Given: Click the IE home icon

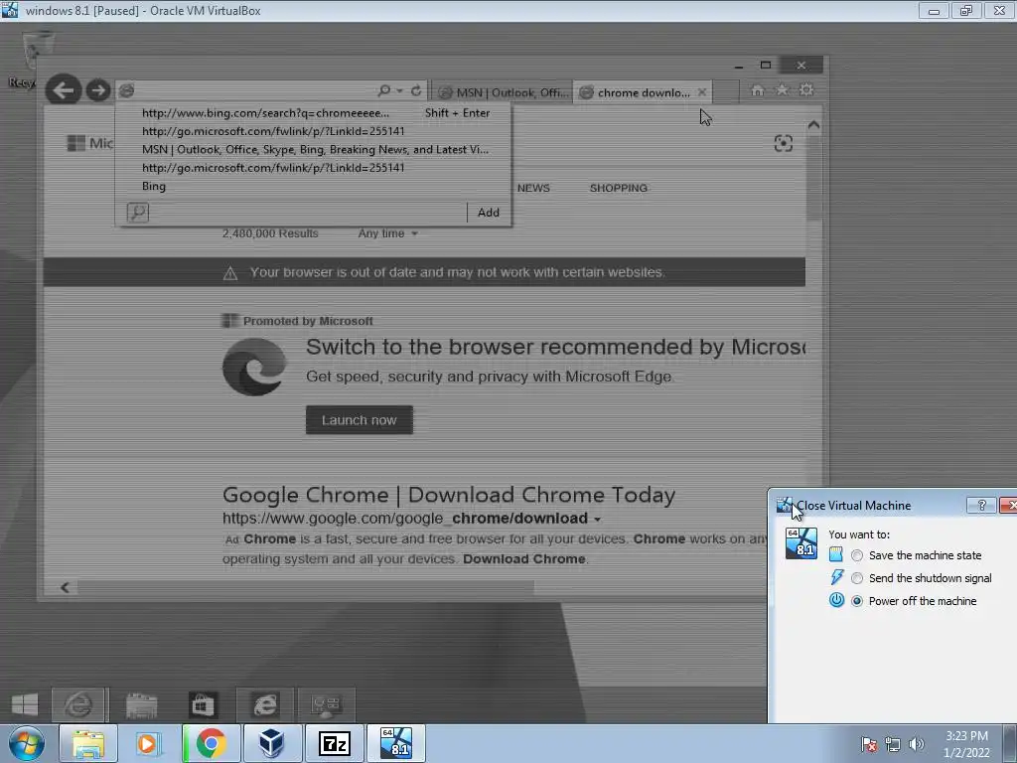Looking at the screenshot, I should (x=757, y=90).
